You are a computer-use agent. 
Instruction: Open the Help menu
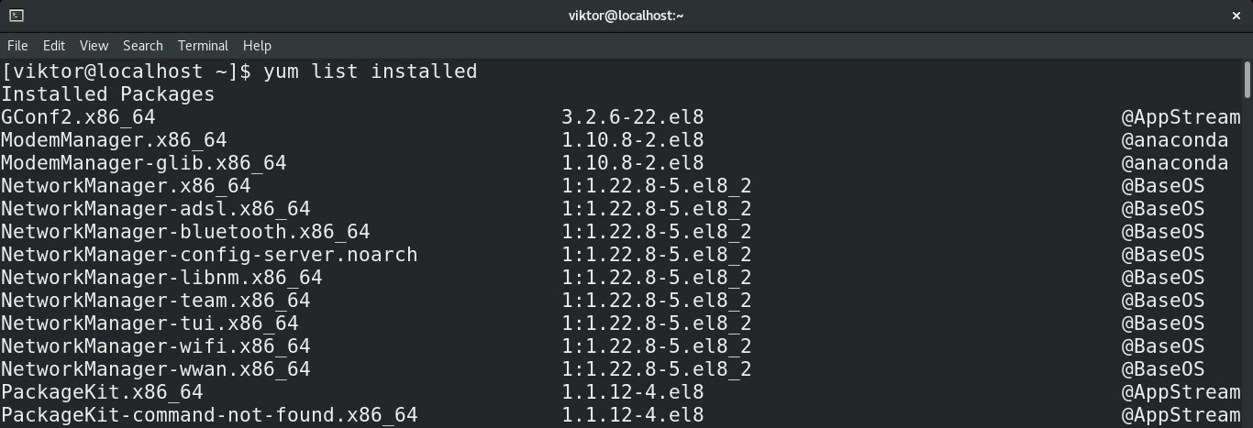[257, 45]
